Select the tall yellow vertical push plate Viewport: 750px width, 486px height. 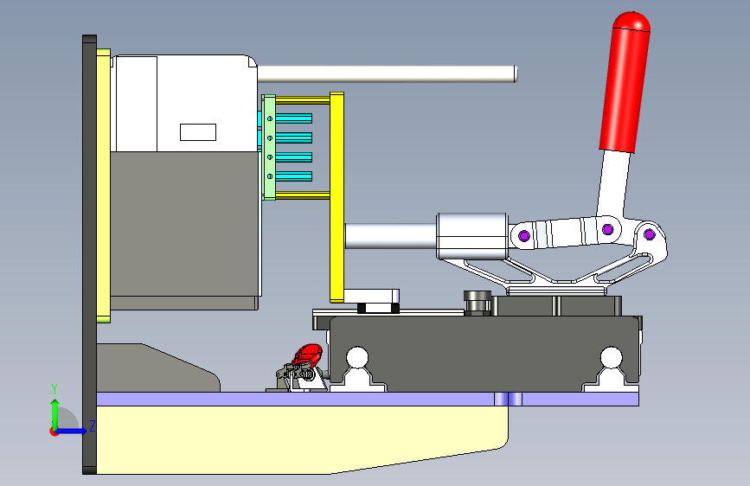coord(337,197)
